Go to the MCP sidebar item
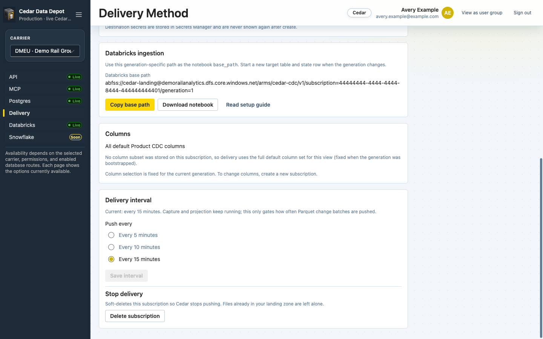 click(x=45, y=89)
